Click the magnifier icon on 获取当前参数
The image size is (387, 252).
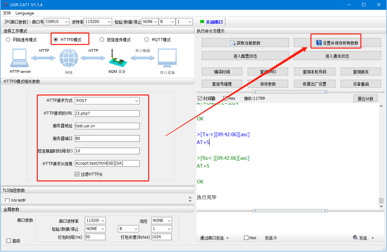233,43
